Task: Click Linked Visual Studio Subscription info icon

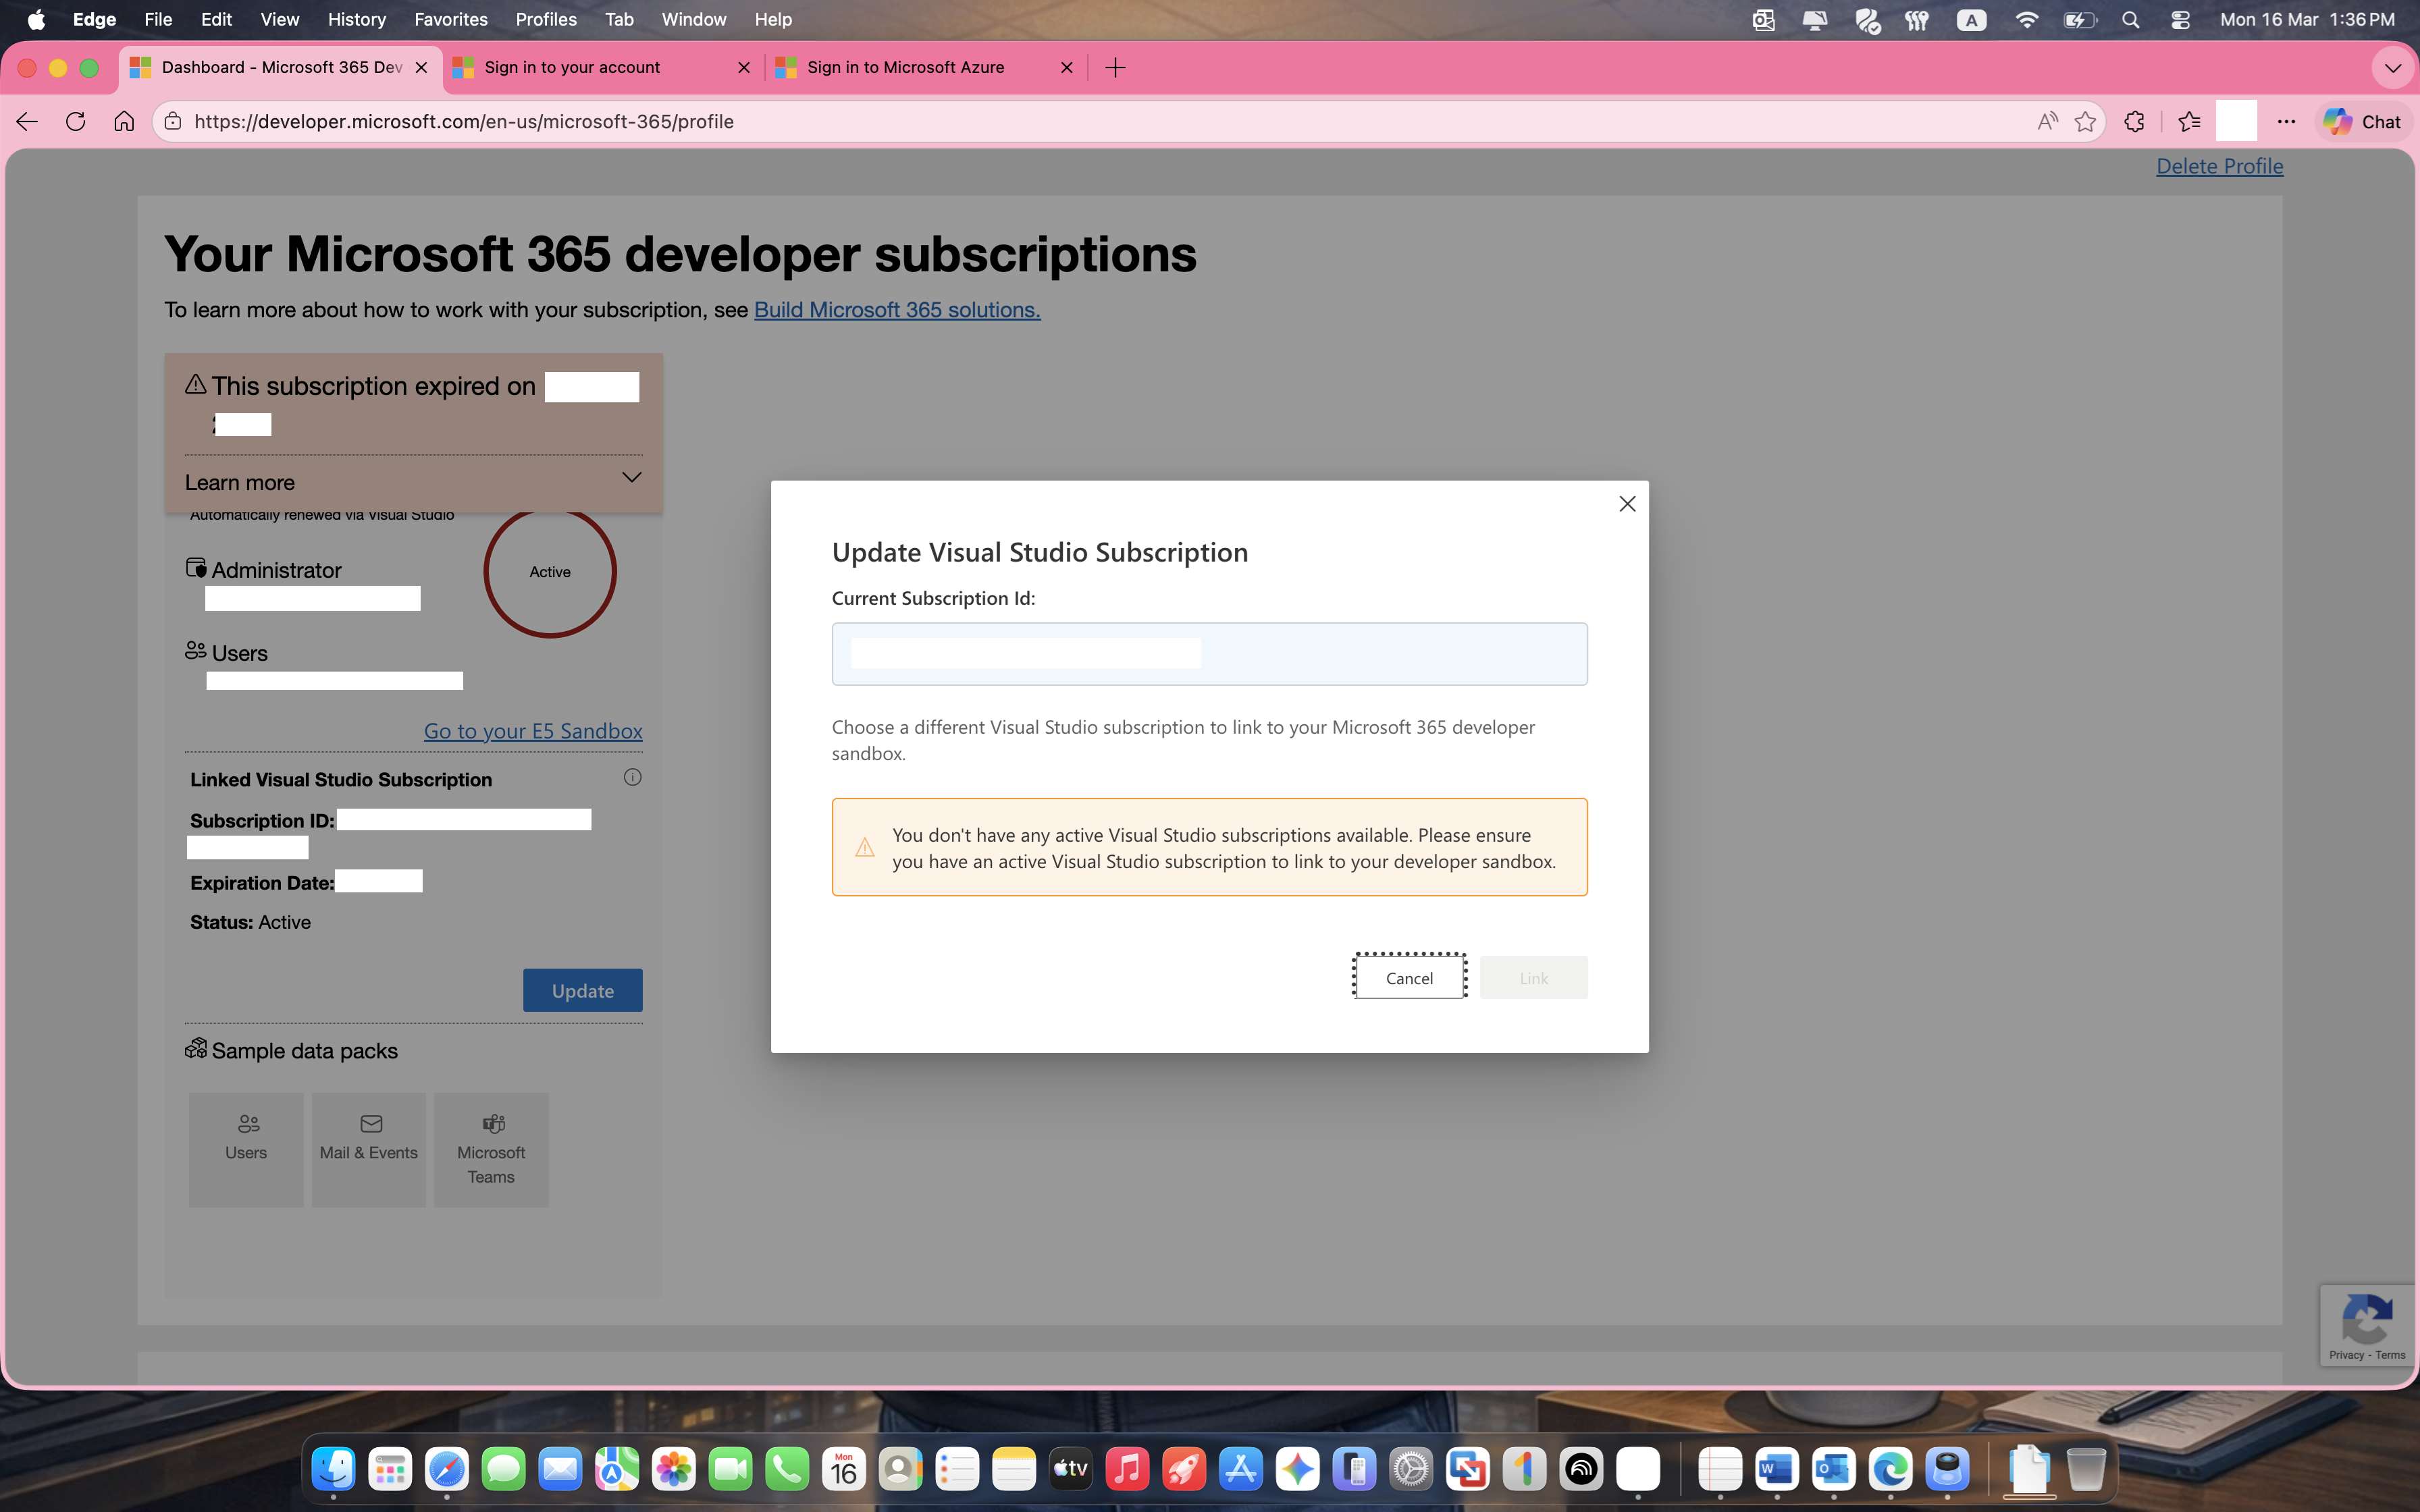Action: point(632,777)
